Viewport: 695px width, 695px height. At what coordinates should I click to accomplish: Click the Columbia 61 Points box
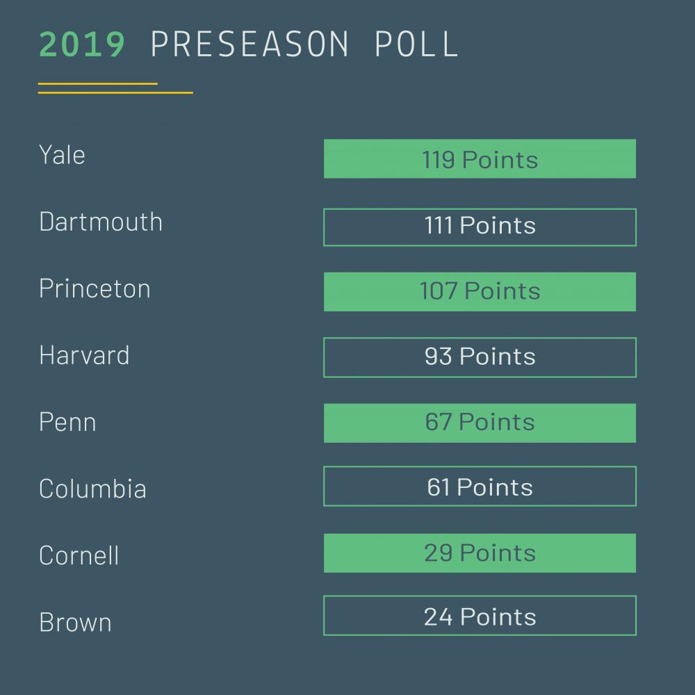point(480,486)
